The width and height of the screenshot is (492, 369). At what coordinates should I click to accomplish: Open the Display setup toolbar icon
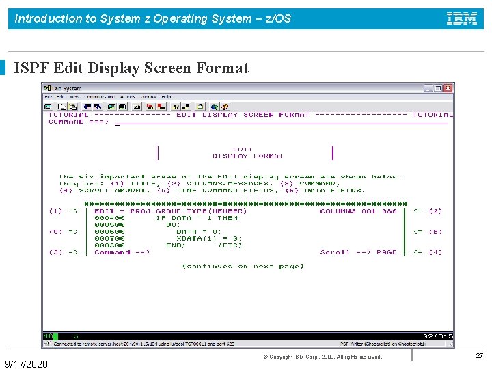pyautogui.click(x=111, y=107)
